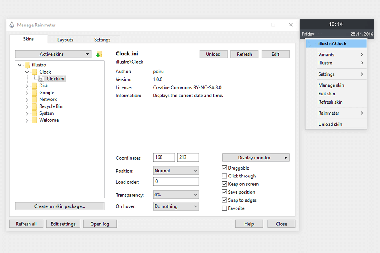Click the Rainmeter raindrop icon in title bar
This screenshot has width=380, height=253.
[11, 25]
